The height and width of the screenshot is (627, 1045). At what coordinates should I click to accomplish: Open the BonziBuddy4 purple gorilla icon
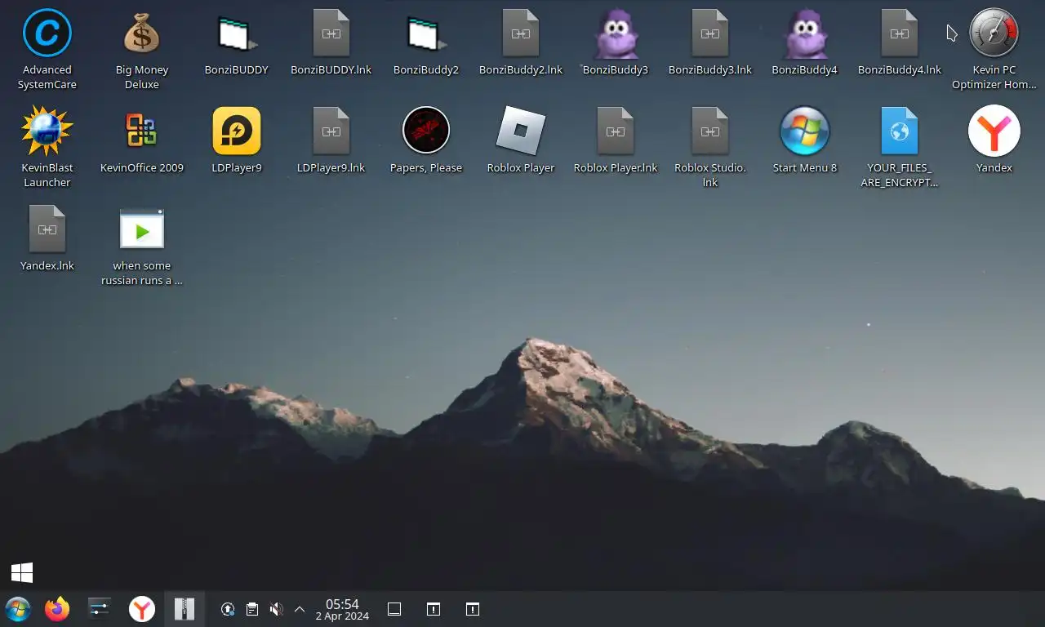[805, 34]
